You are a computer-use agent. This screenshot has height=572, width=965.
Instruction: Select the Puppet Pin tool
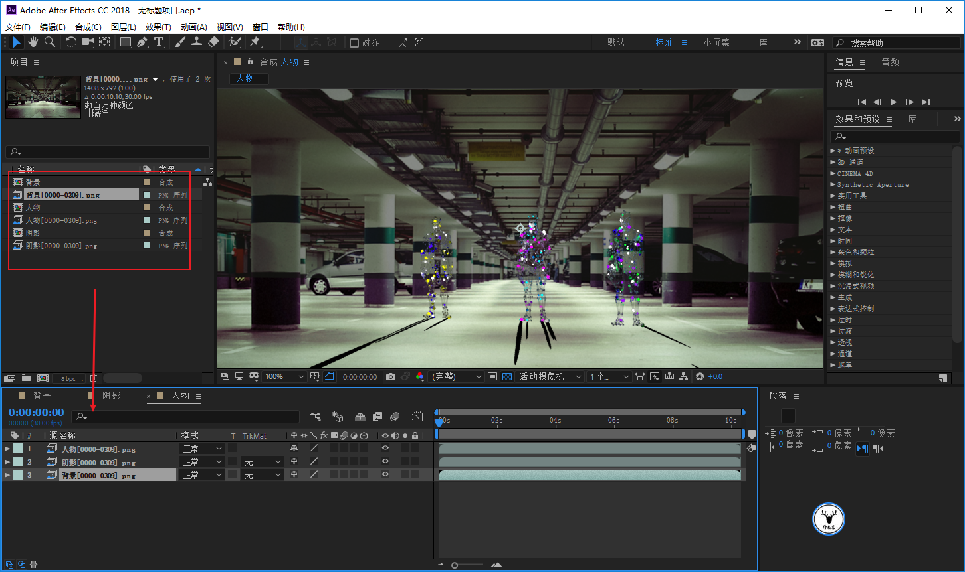[x=255, y=42]
